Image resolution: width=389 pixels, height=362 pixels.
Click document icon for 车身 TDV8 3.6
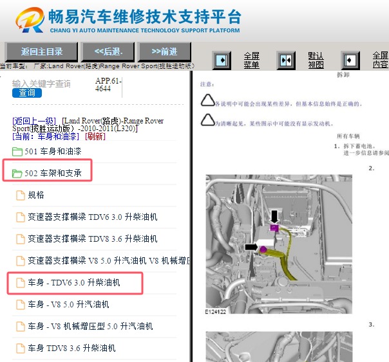coord(21,348)
